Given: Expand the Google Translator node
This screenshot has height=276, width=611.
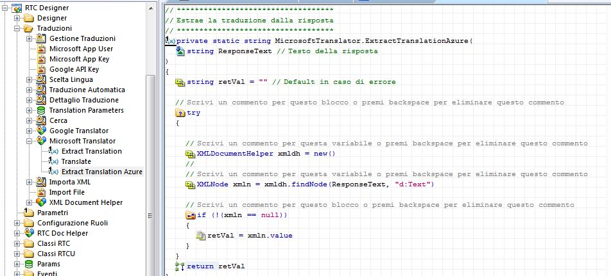Looking at the screenshot, I should pos(30,131).
